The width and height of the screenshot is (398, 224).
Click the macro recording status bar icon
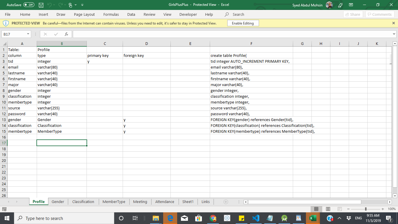[x=4, y=209]
